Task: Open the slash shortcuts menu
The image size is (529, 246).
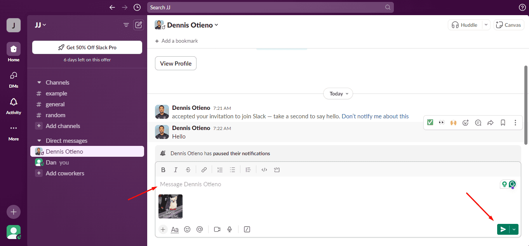Action: click(247, 229)
